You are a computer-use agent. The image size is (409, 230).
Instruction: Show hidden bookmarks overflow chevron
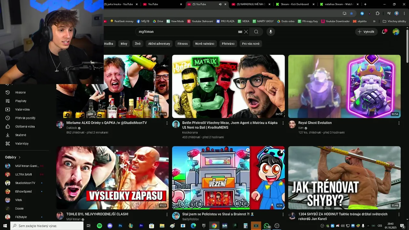coord(374,21)
